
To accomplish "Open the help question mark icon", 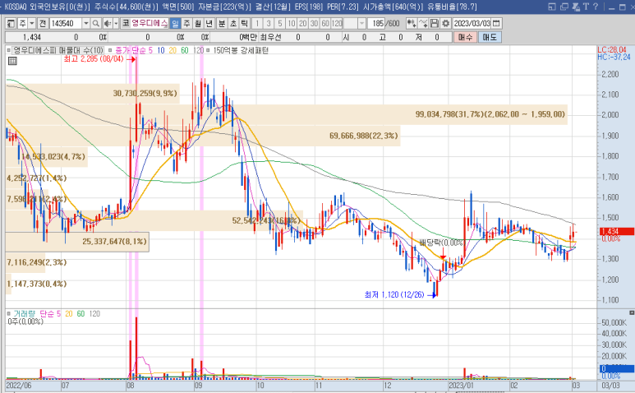I will [x=596, y=7].
